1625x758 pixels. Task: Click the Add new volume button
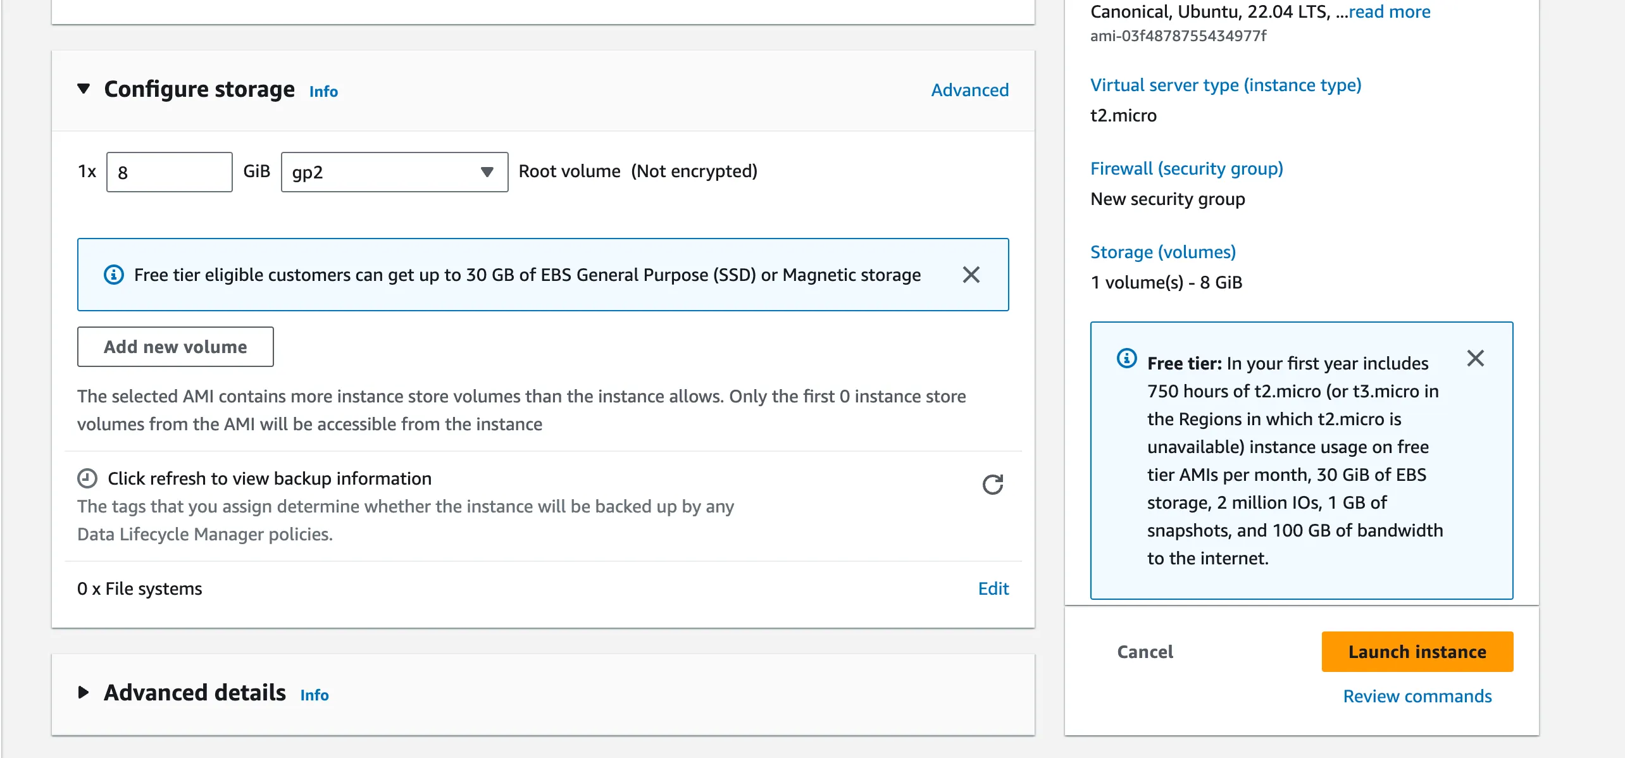pyautogui.click(x=175, y=347)
